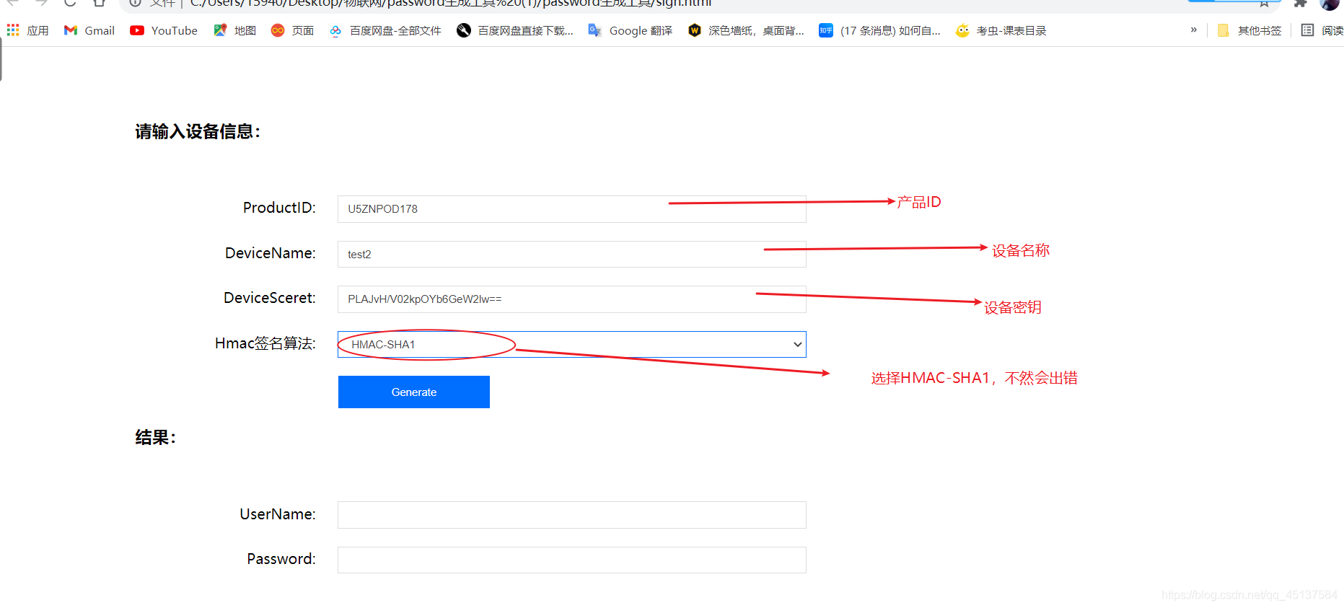Click the DeviceSceret input field
Viewport: 1344px width, 608px height.
(x=571, y=299)
